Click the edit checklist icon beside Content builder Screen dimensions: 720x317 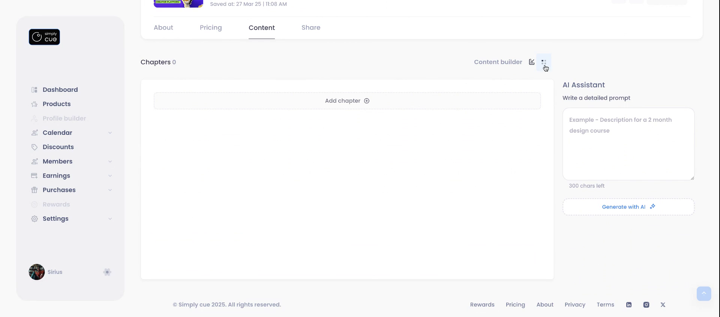point(531,62)
